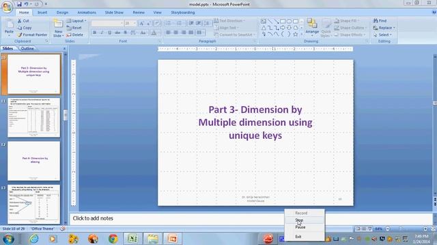Screen dimensions: 437x245
Task: Open the Slide Show ribbon tab
Action: click(114, 12)
